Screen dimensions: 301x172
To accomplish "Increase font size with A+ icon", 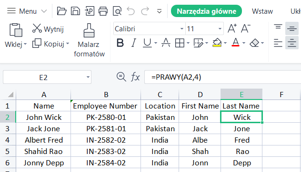I will click(232, 28).
